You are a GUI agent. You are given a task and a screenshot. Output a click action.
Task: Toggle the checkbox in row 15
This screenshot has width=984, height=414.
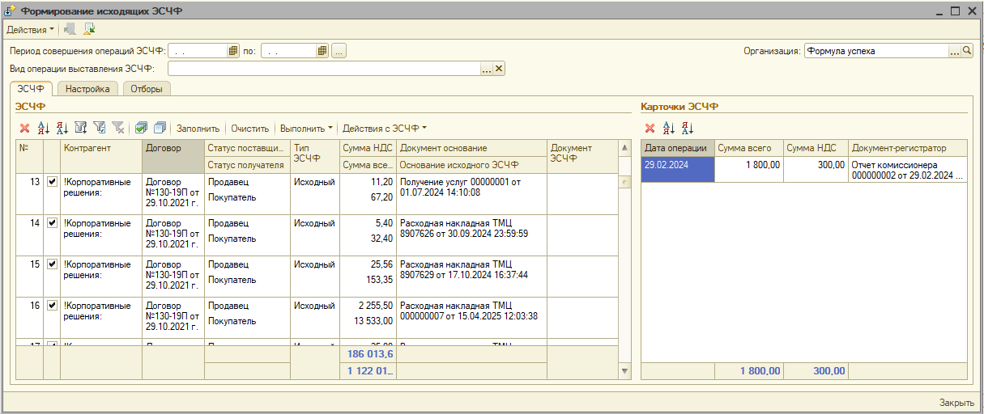pos(52,264)
